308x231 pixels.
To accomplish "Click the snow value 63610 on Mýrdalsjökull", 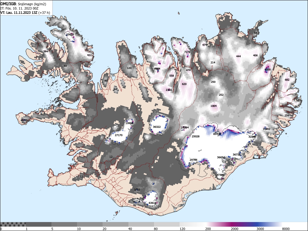I will [152, 203].
